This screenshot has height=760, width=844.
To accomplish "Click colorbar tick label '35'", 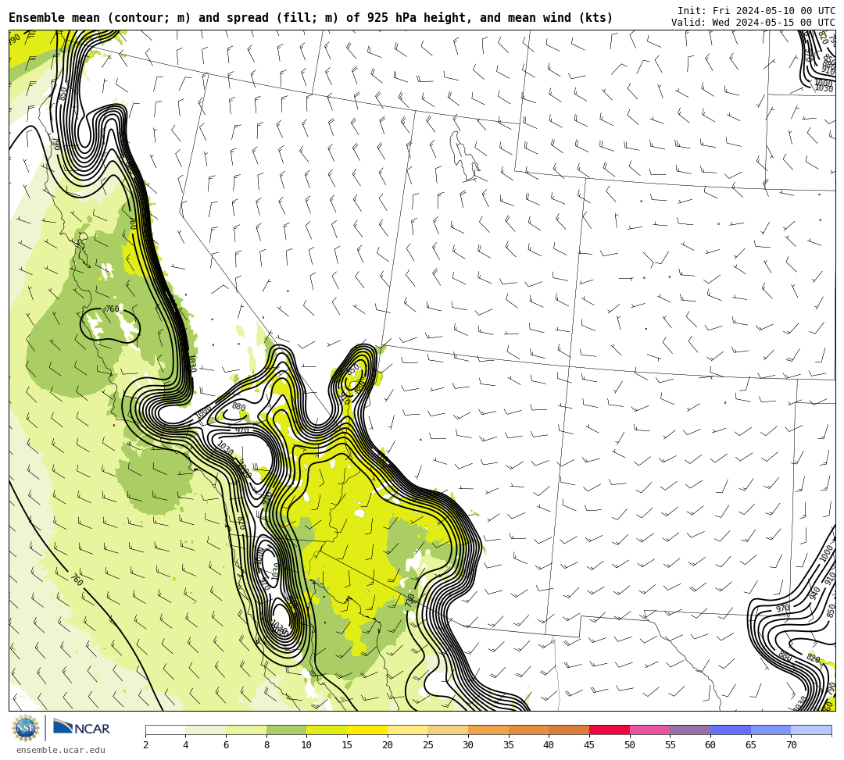I will point(509,745).
